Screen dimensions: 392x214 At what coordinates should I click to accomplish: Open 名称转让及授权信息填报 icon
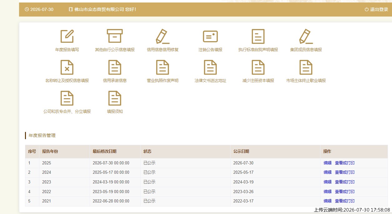(x=67, y=67)
